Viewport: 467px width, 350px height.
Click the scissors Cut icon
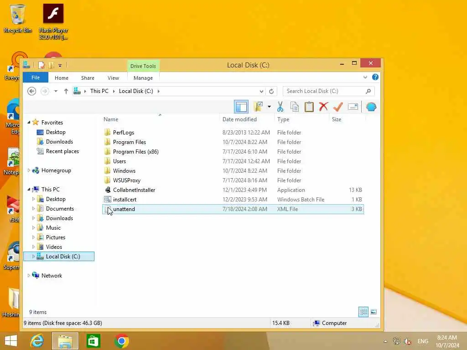pos(280,107)
